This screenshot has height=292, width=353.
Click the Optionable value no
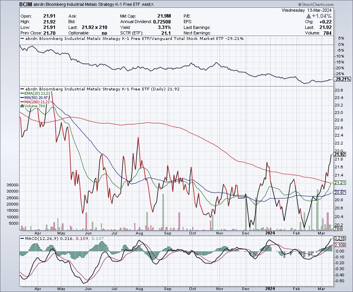[x=104, y=33]
